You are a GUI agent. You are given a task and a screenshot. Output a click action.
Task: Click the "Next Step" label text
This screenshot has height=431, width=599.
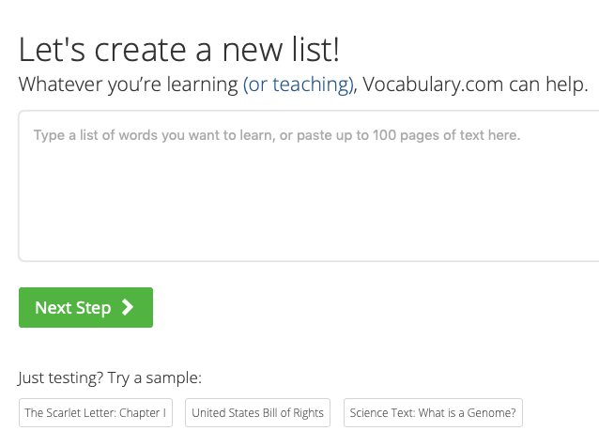click(x=72, y=308)
